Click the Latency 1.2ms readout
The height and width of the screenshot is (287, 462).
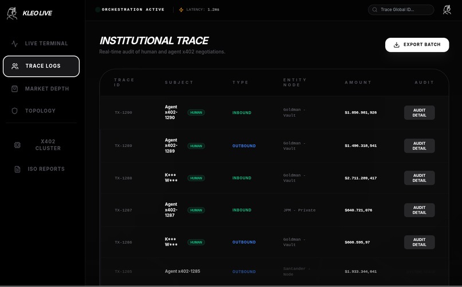pyautogui.click(x=203, y=9)
